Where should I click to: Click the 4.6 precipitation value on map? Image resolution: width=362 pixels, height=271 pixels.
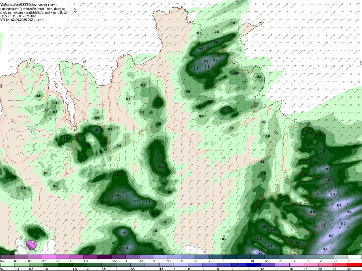[123, 233]
